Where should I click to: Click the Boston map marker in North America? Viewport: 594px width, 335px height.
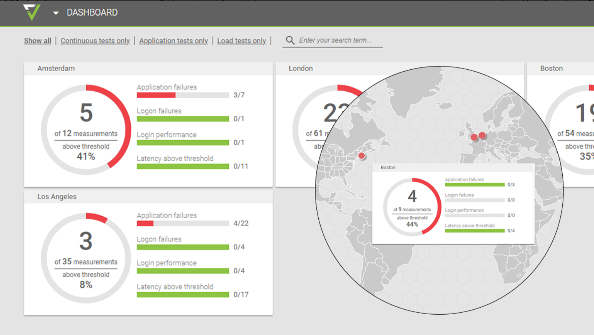tap(362, 156)
